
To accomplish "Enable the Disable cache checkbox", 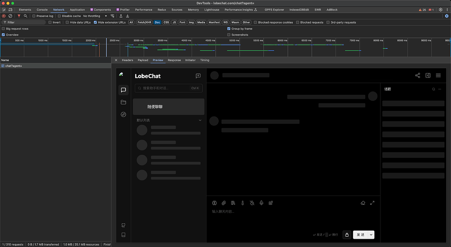I will coord(59,16).
